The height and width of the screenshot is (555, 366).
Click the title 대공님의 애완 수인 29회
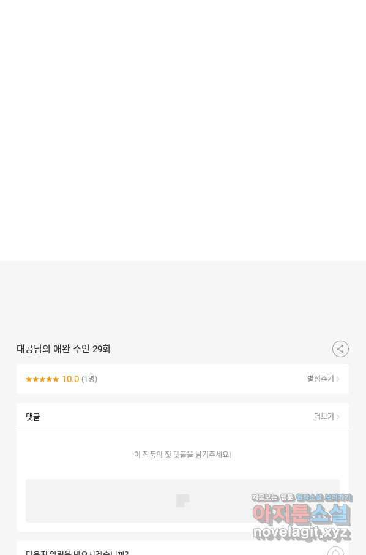tap(63, 349)
